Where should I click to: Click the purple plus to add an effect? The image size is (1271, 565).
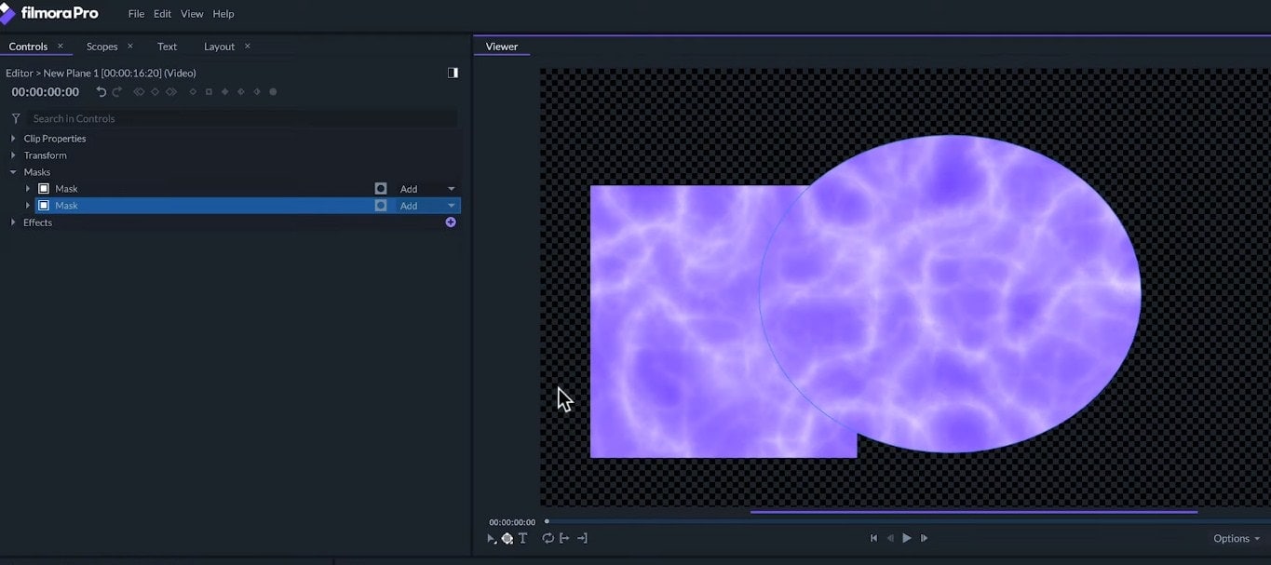pyautogui.click(x=451, y=222)
